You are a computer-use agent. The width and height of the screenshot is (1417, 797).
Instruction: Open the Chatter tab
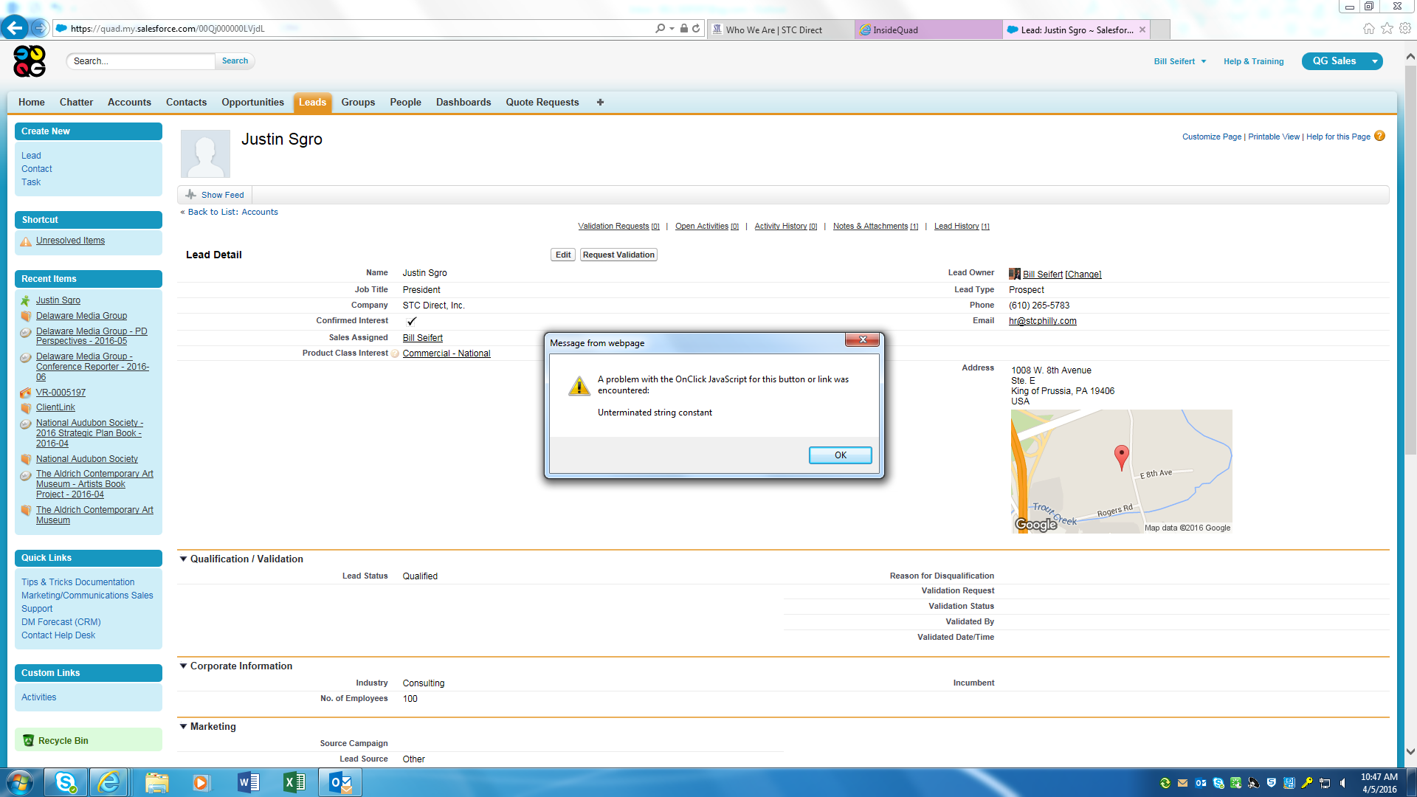click(76, 103)
